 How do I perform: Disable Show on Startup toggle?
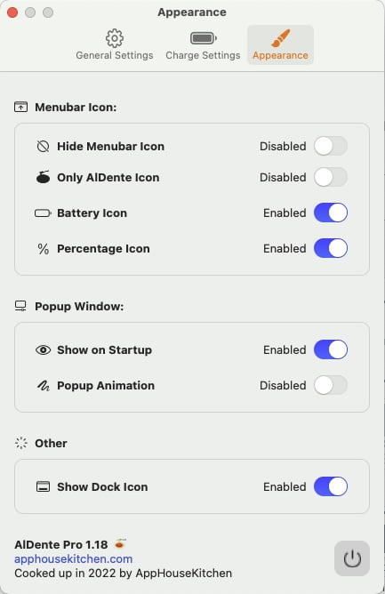pyautogui.click(x=331, y=349)
